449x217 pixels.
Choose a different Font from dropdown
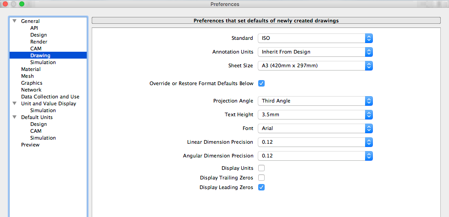[315, 128]
